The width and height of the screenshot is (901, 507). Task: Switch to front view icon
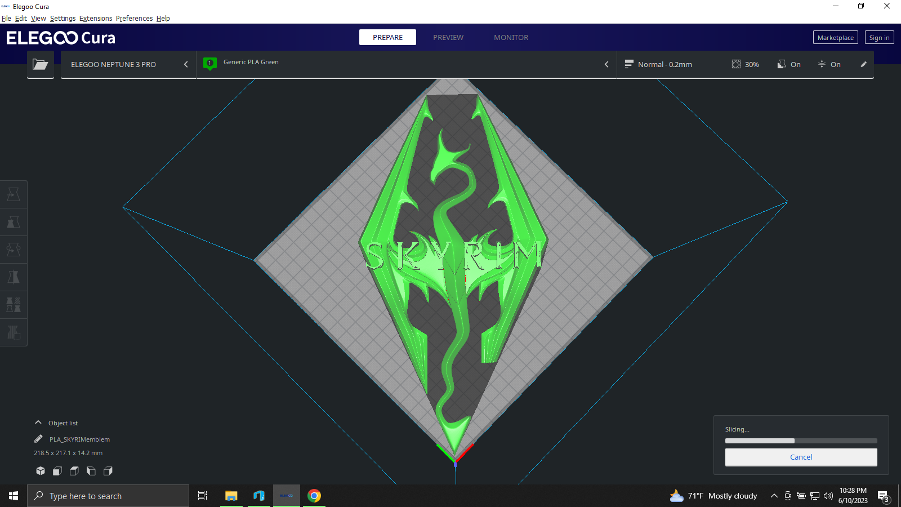(57, 471)
